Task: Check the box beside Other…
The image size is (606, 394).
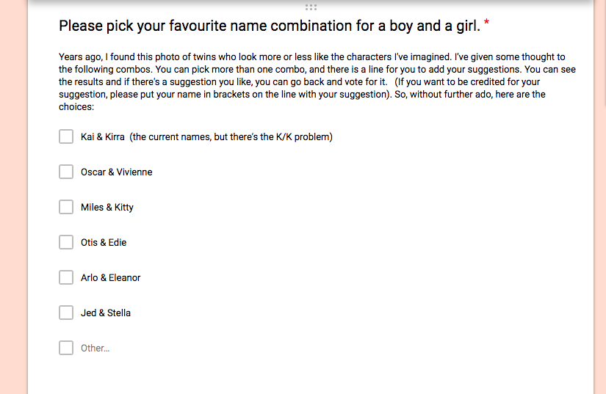Action: 66,348
